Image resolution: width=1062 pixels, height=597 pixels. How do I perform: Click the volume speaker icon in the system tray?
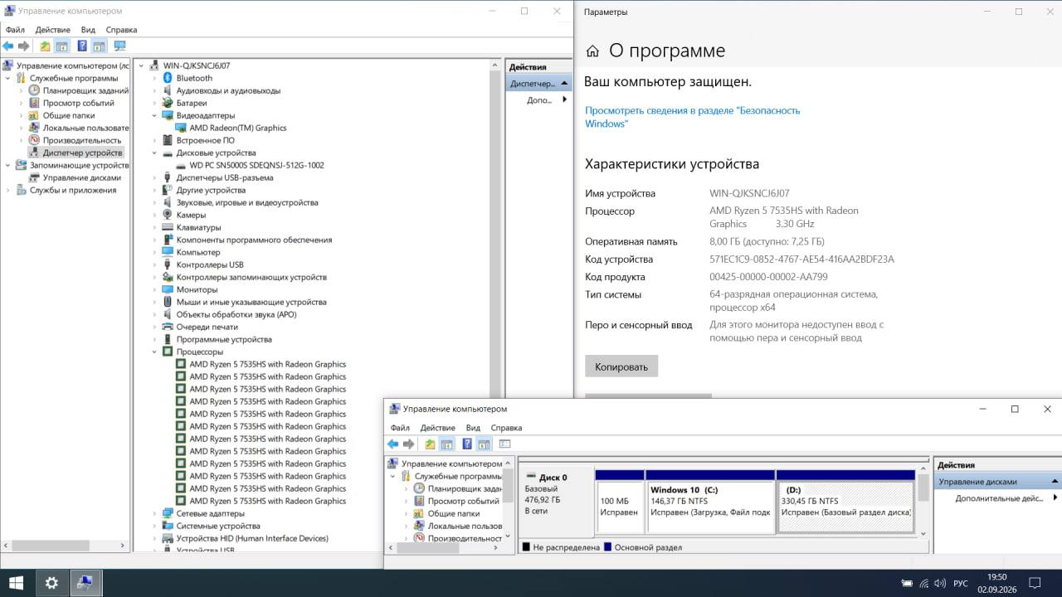(938, 583)
